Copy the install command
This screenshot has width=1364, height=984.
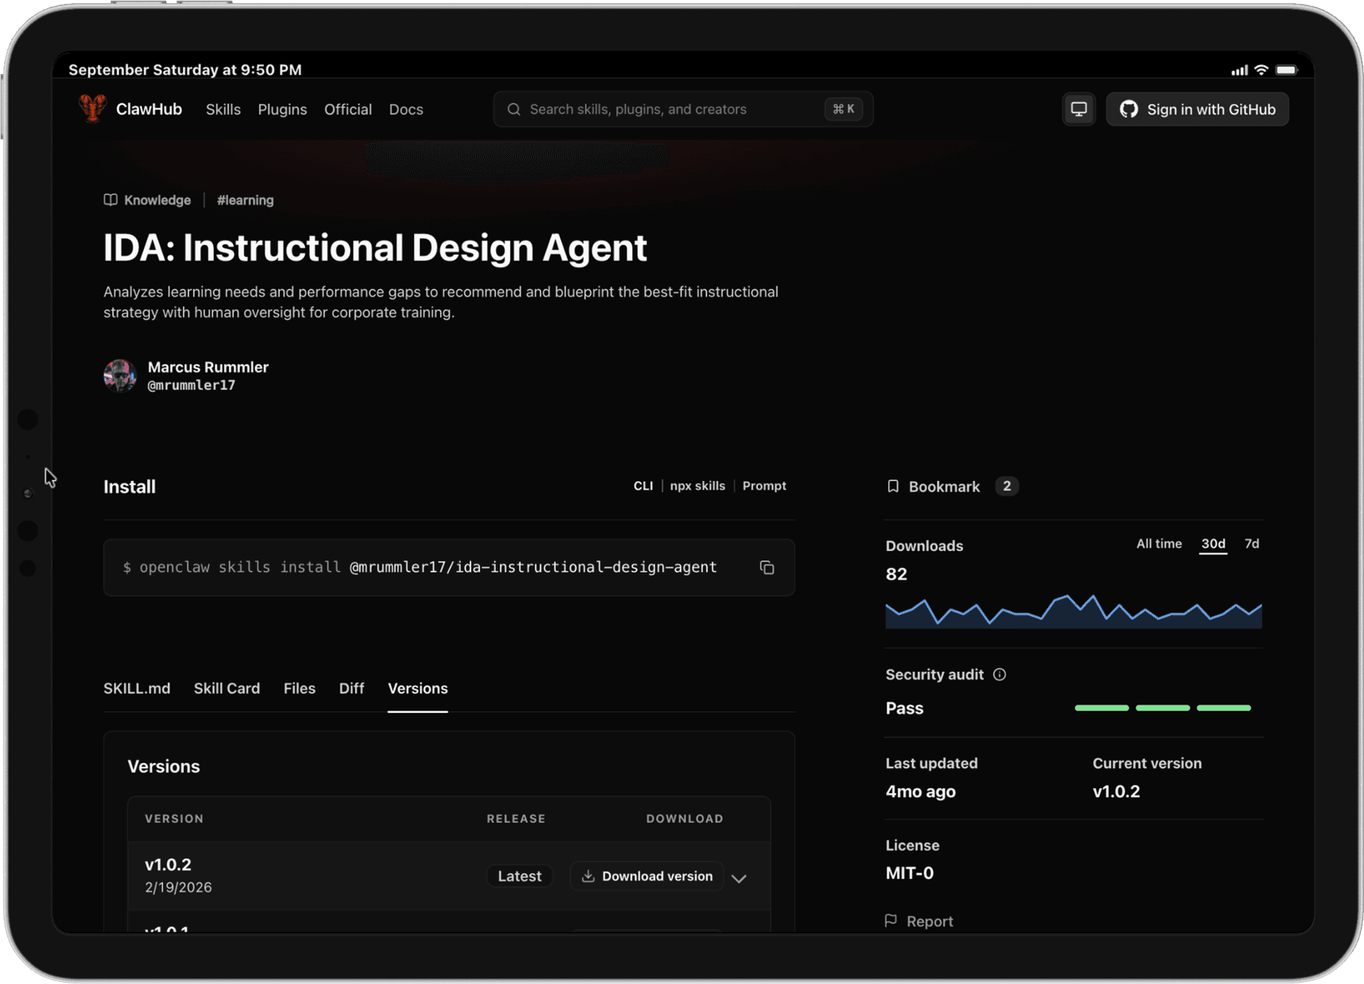pyautogui.click(x=767, y=567)
